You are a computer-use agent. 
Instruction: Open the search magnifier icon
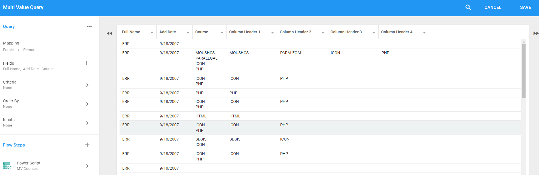(x=468, y=7)
